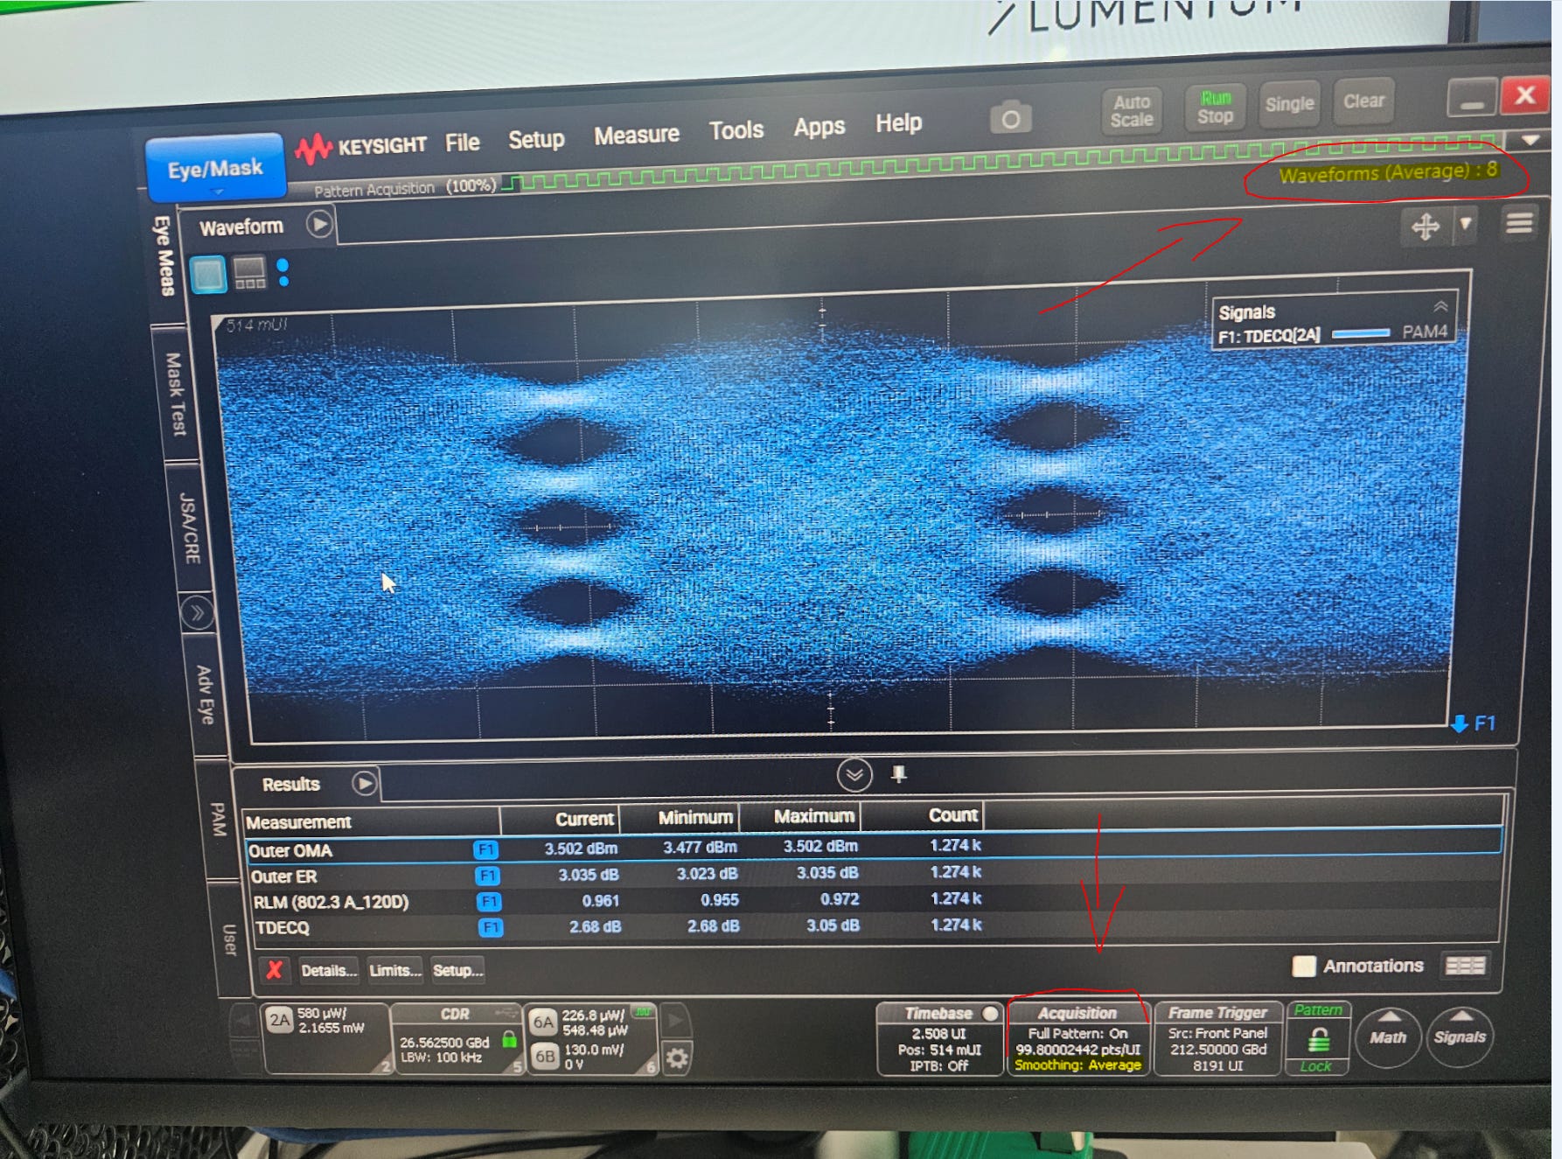The image size is (1562, 1159).
Task: Open the Setup menu
Action: coord(536,139)
